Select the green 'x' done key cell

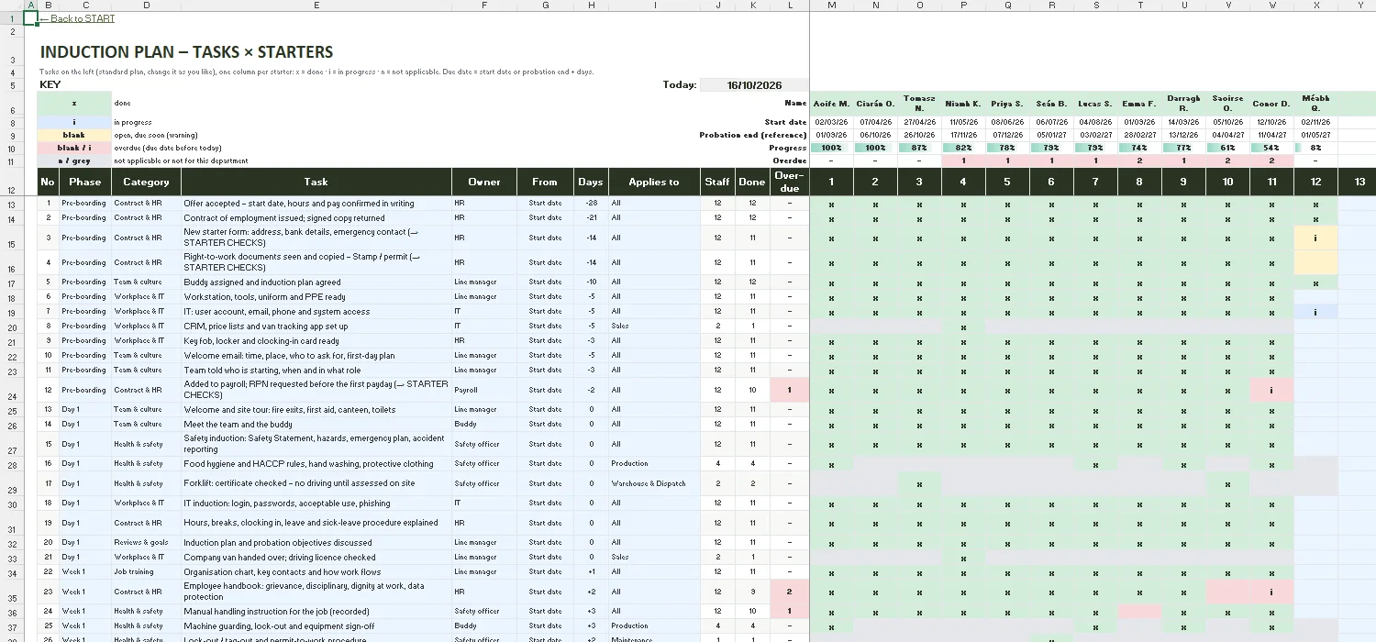pos(74,103)
